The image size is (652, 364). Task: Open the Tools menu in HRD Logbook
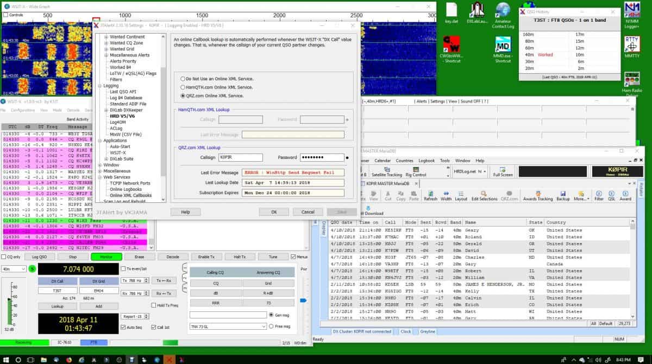pyautogui.click(x=445, y=161)
